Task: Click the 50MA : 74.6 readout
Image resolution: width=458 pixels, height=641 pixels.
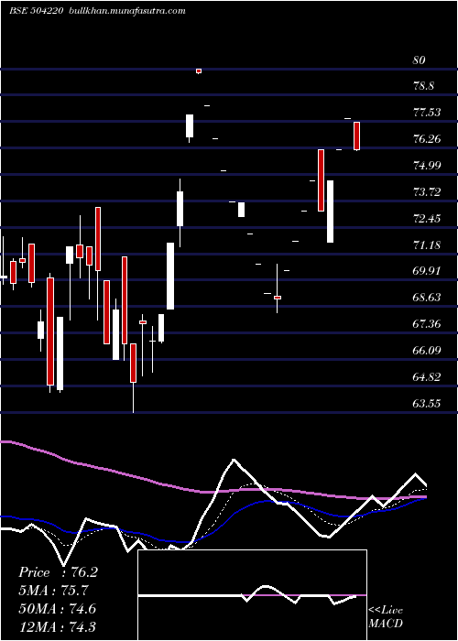Action: click(x=57, y=609)
